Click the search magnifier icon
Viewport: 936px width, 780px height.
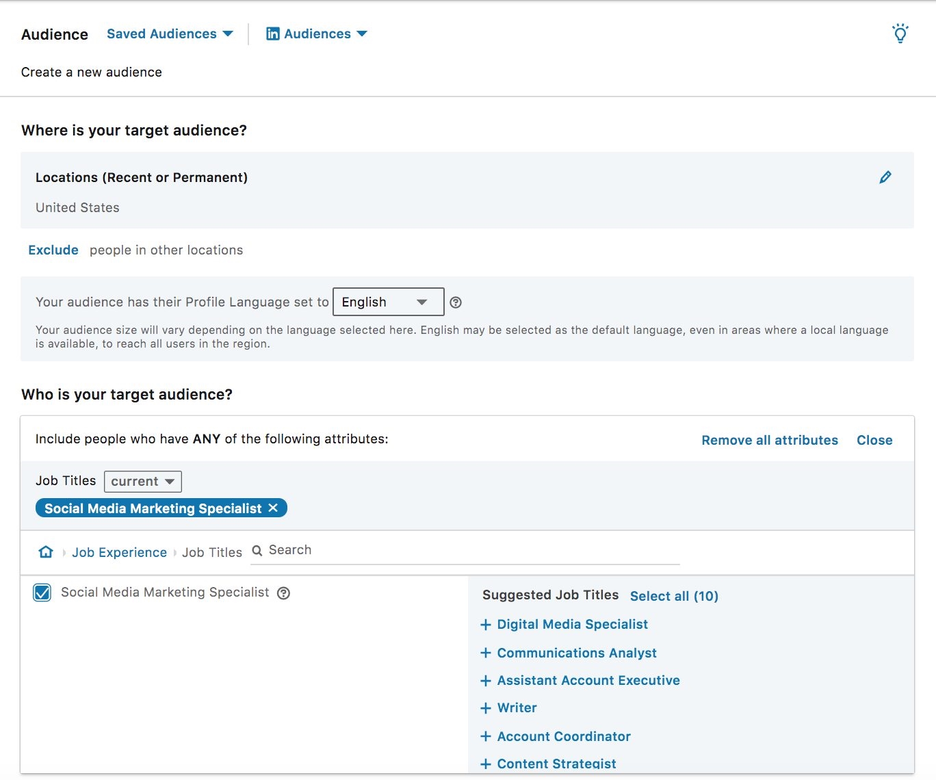(257, 550)
